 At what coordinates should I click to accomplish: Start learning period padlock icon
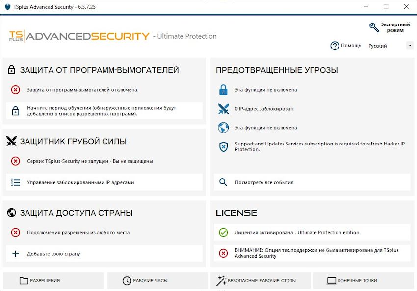[x=15, y=111]
